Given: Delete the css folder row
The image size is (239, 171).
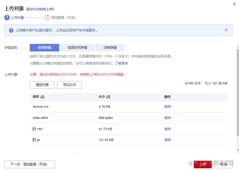Looking at the screenshot, I should point(168,129).
